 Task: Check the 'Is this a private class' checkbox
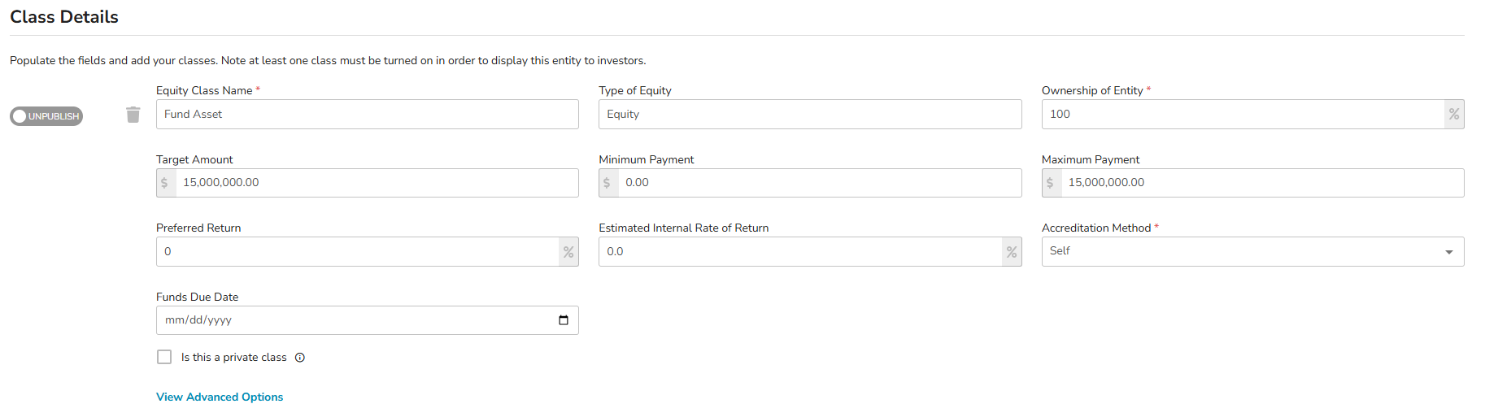(164, 357)
